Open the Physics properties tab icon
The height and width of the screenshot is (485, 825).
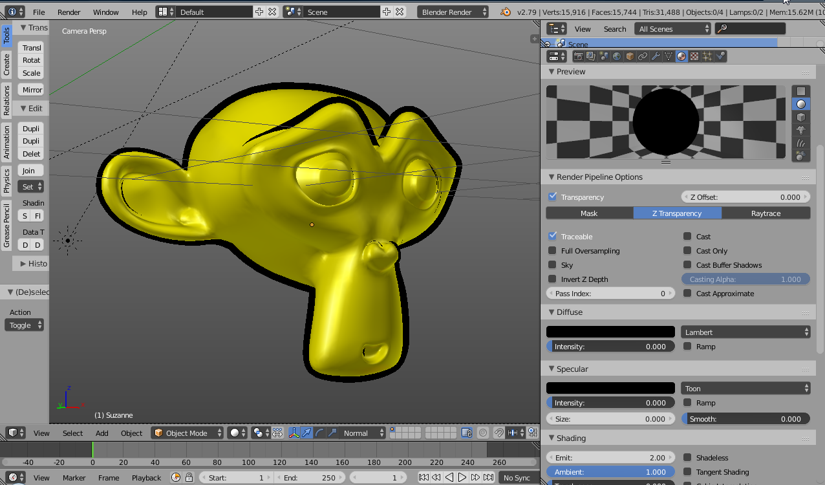[720, 56]
